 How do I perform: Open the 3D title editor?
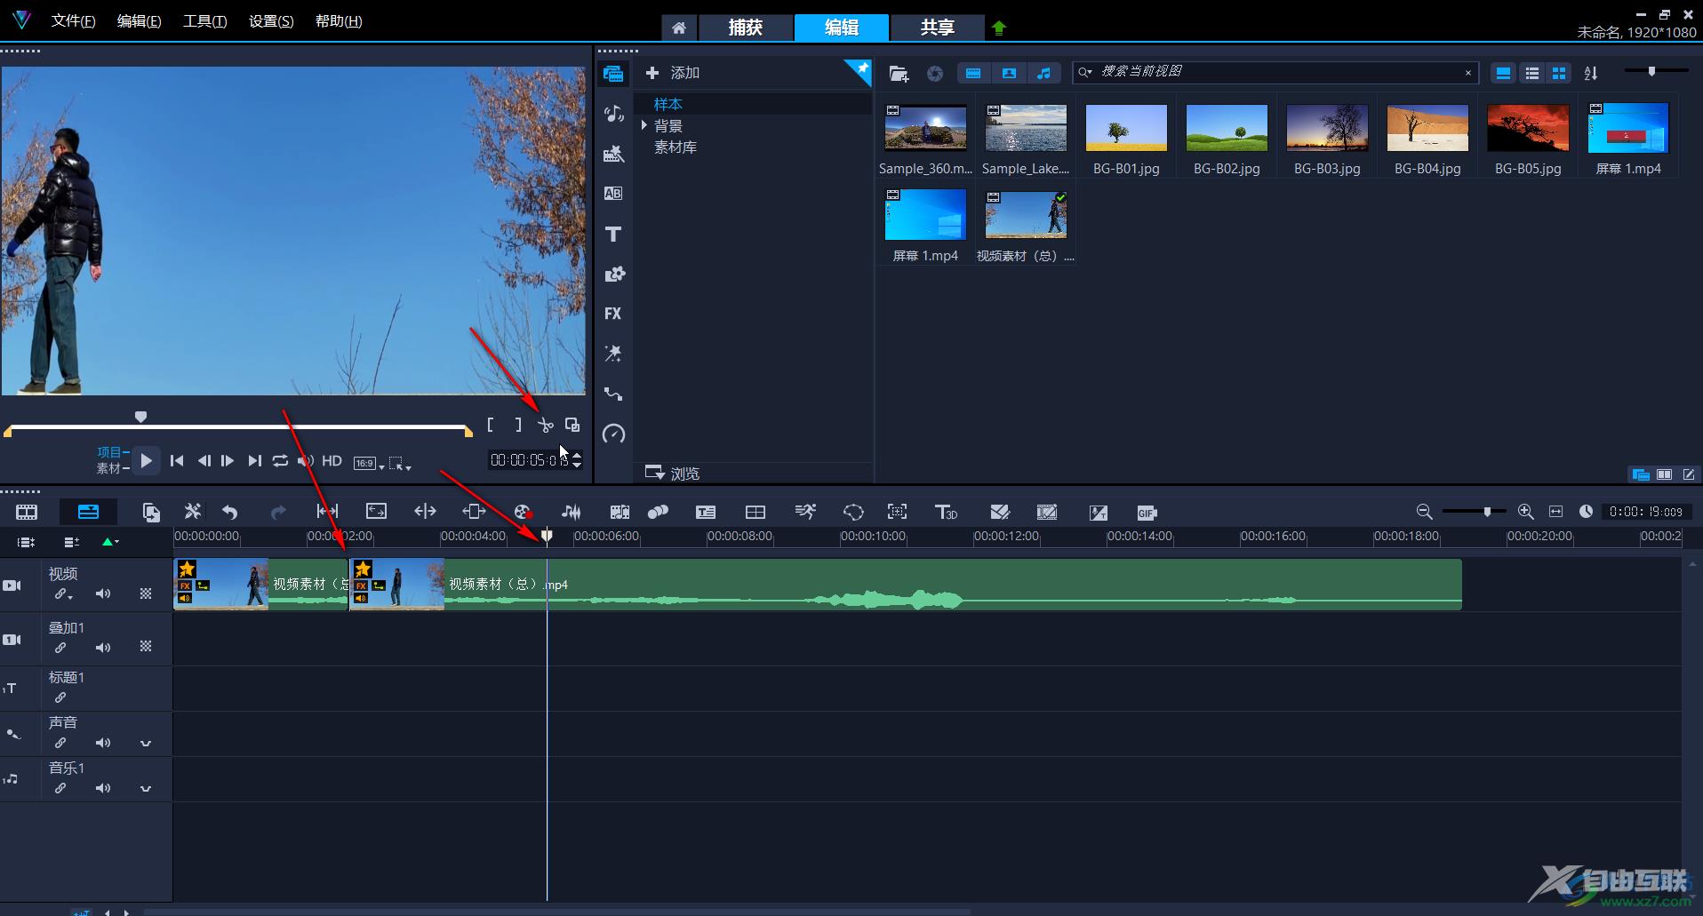[946, 512]
